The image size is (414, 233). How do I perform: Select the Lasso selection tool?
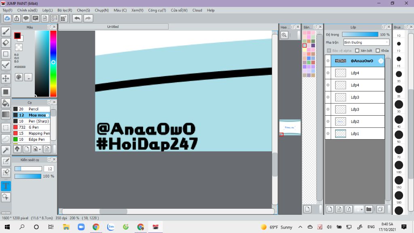point(6,139)
